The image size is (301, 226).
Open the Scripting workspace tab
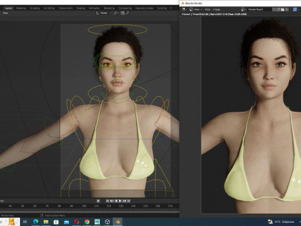click(162, 8)
